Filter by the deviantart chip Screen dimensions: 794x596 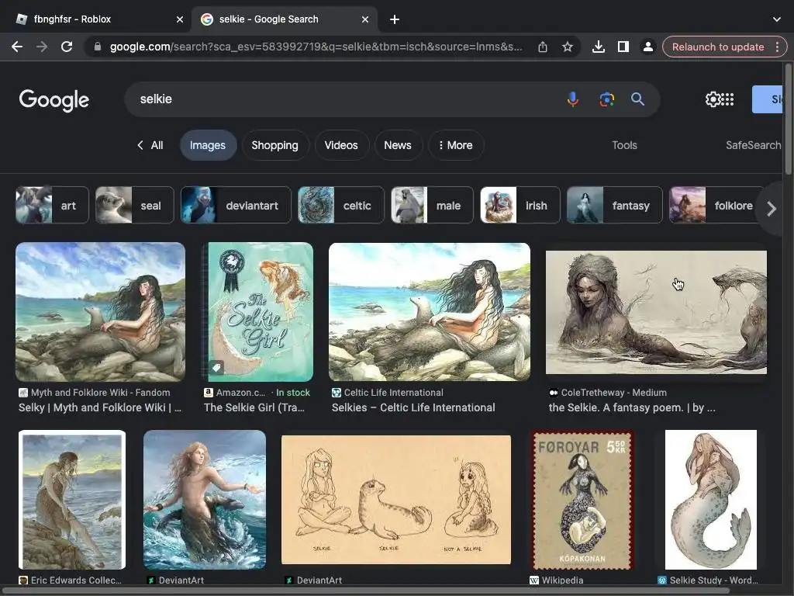(x=236, y=205)
